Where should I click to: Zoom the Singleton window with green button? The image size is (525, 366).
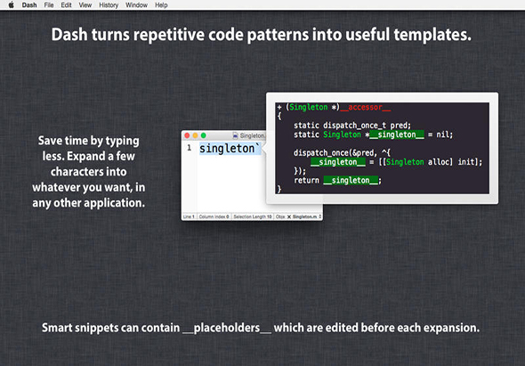click(203, 135)
